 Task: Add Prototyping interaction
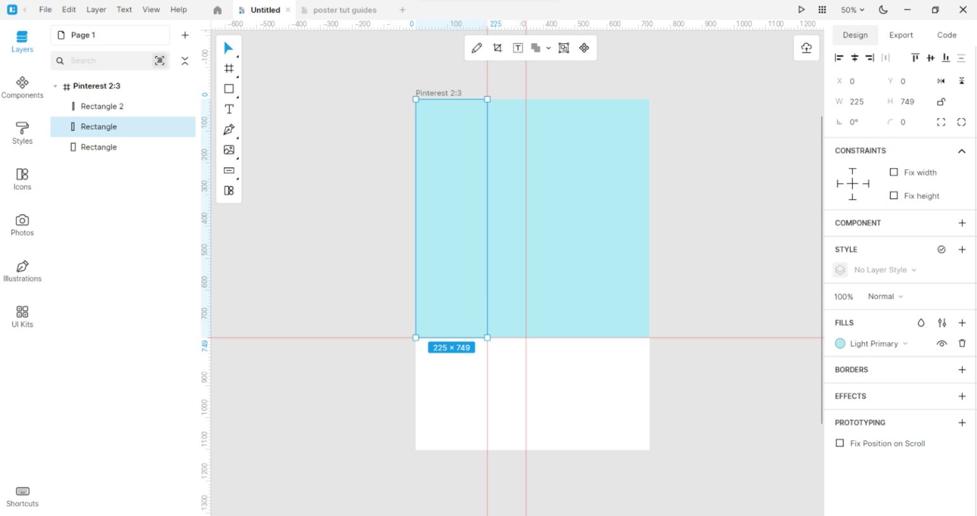962,422
